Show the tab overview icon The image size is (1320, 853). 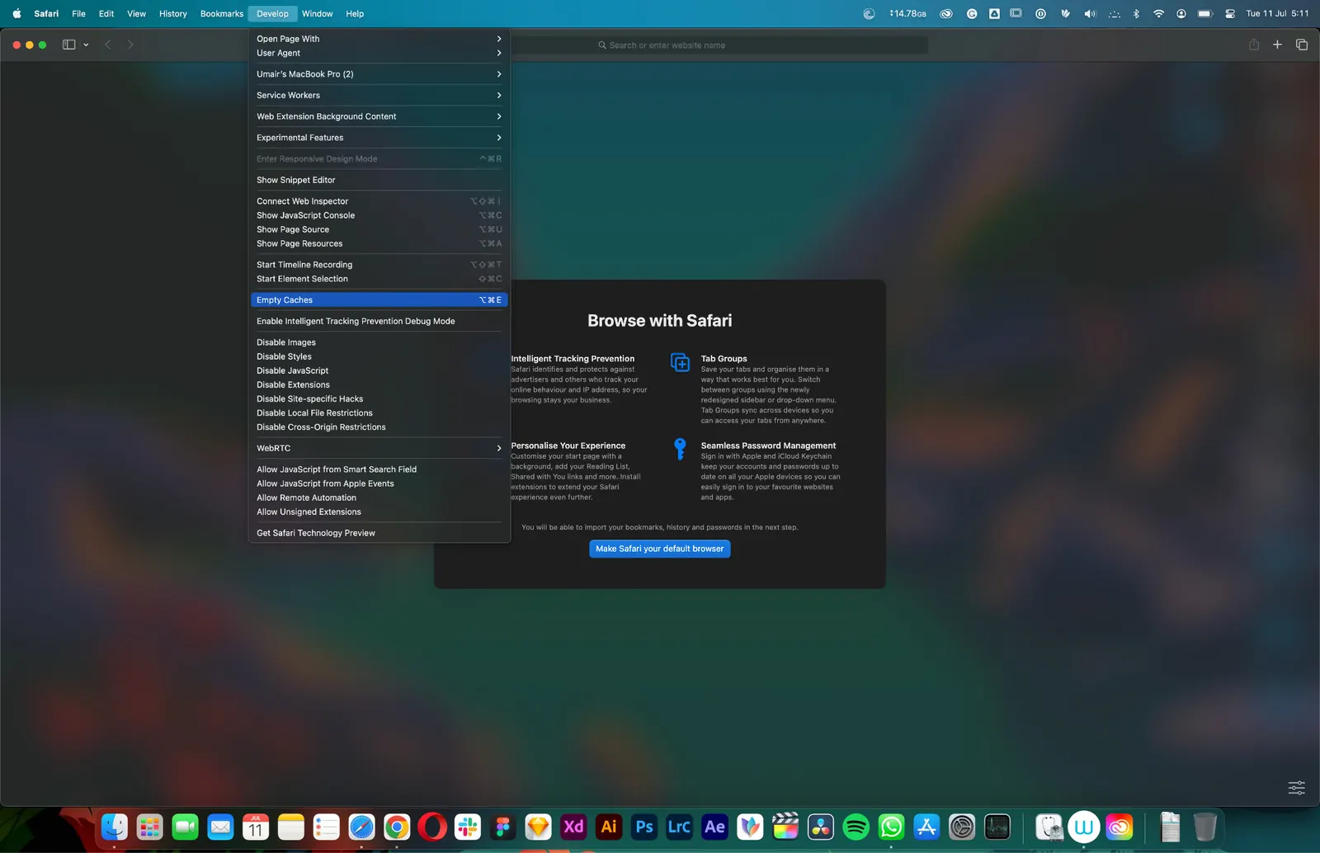[x=1302, y=45]
